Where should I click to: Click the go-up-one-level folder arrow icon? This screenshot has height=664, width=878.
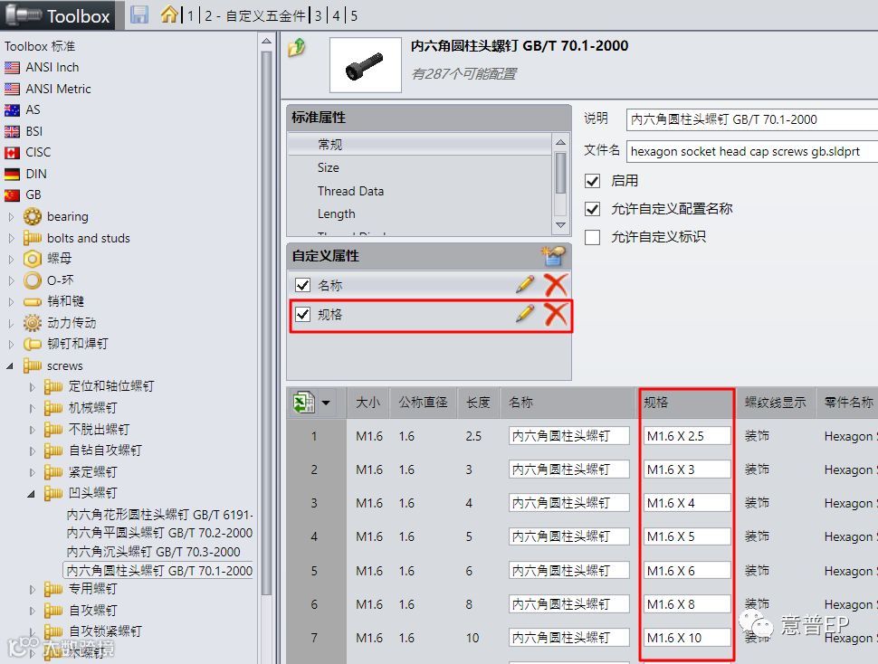pos(297,48)
